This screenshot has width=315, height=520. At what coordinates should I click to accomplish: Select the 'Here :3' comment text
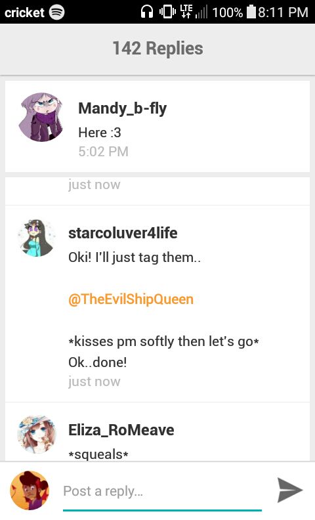100,133
